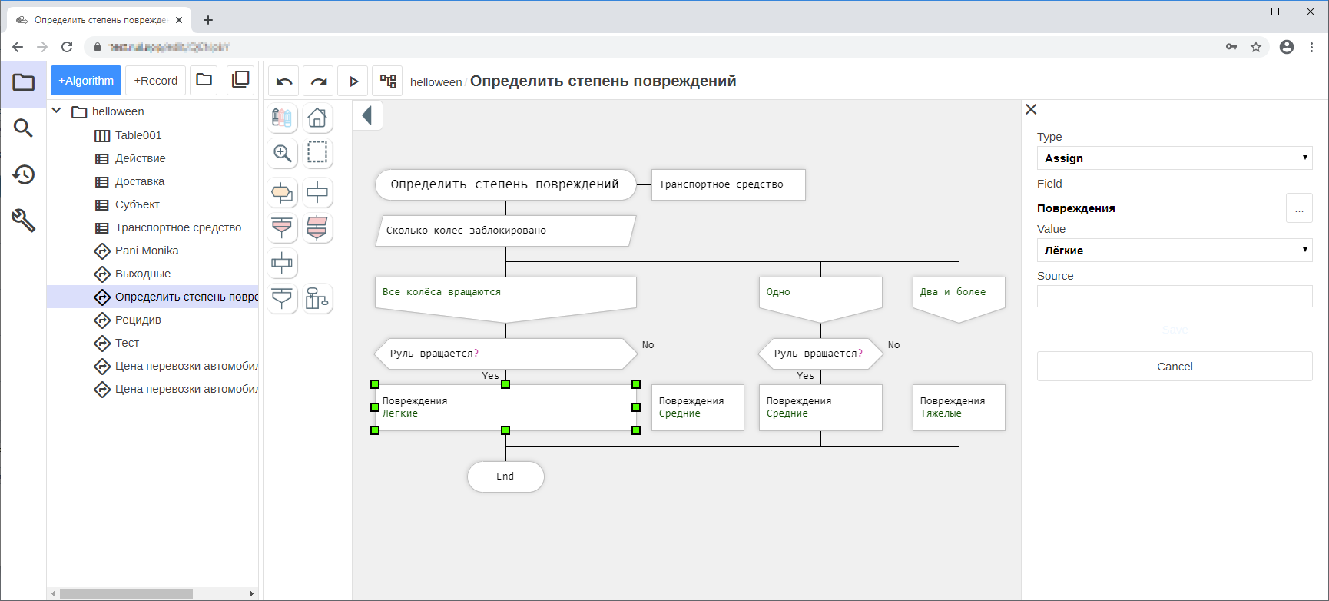1329x601 pixels.
Task: Click the colored pencils icon in the palette
Action: tap(283, 118)
